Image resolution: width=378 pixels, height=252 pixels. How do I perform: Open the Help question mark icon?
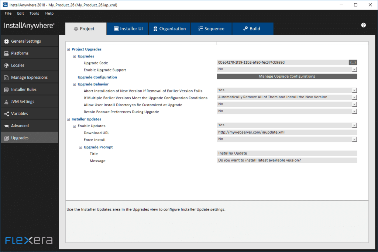pyautogui.click(x=363, y=25)
